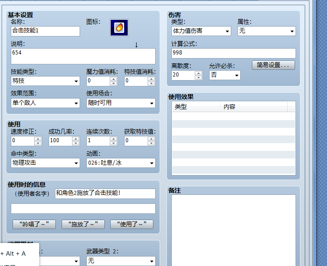The height and width of the screenshot is (266, 327).
Task: Click the 说明 description box with 654
Action: coord(83,56)
